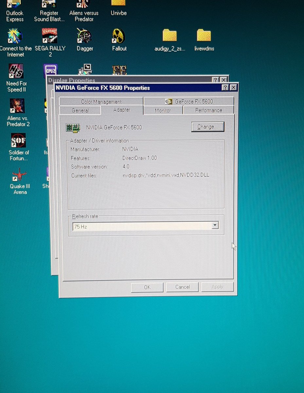Open the livewdms folder
This screenshot has width=304, height=393.
click(204, 40)
